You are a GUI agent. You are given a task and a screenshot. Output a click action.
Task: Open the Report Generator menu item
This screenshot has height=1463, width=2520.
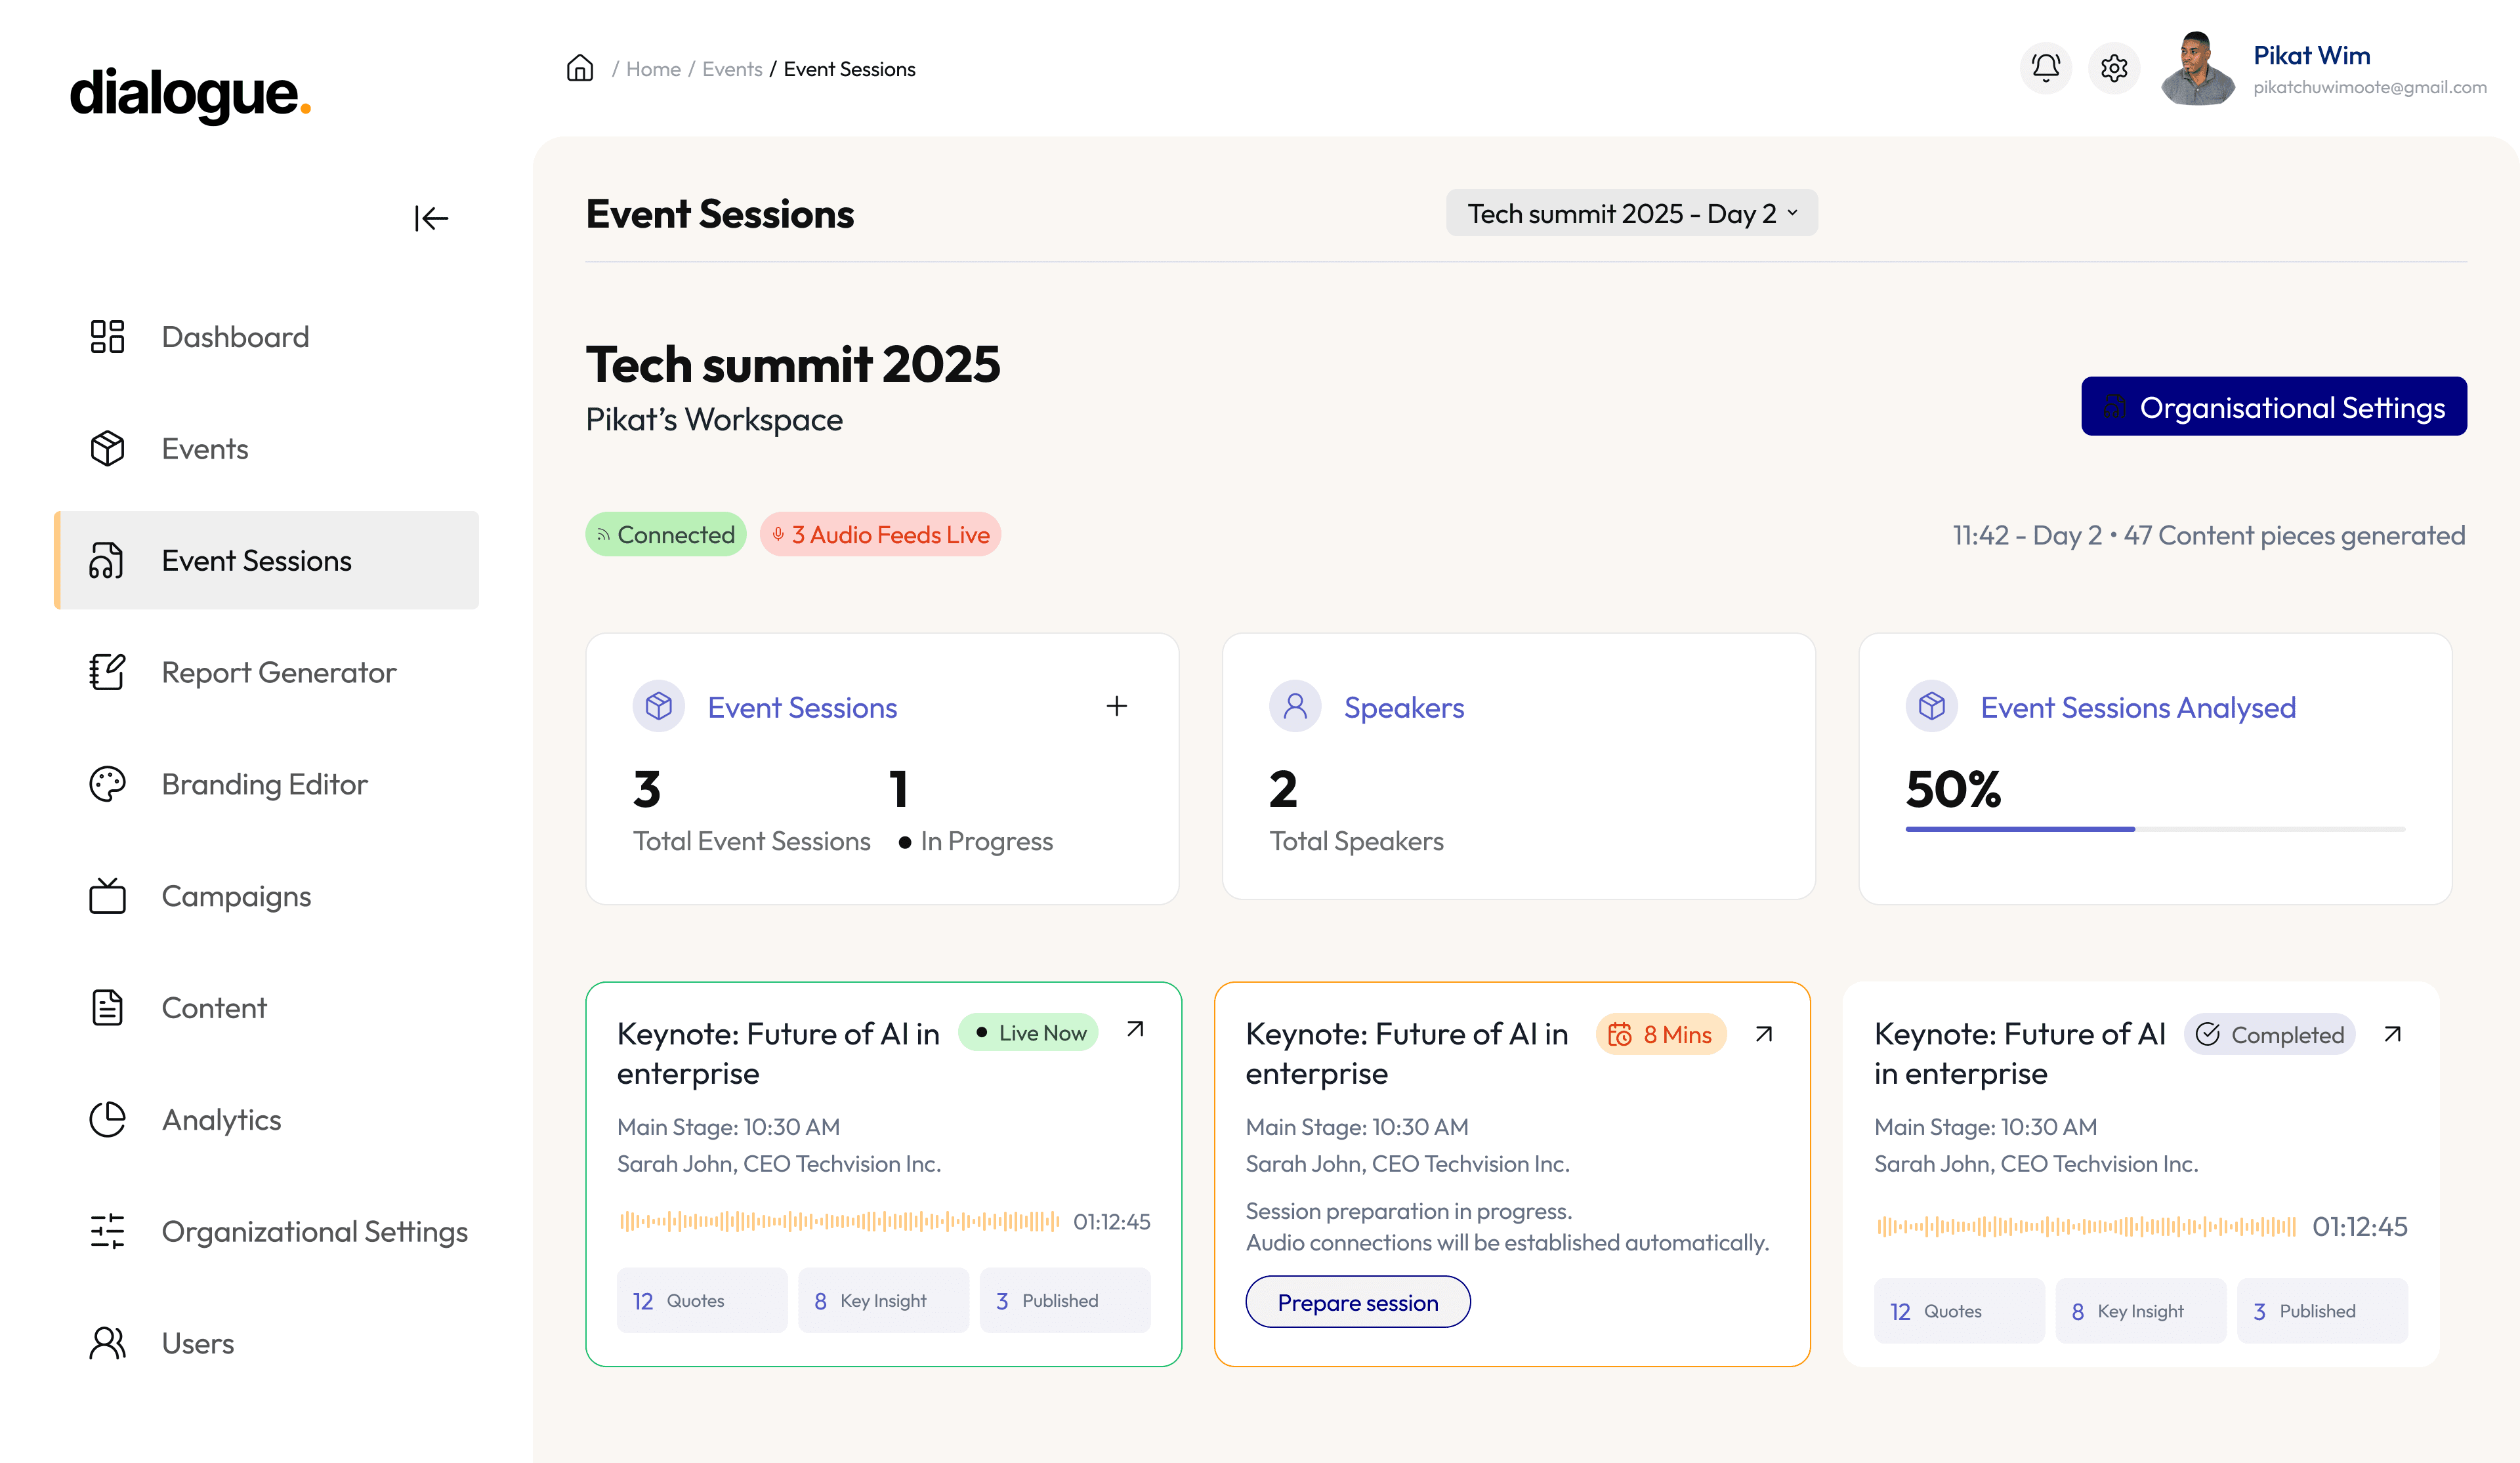278,672
